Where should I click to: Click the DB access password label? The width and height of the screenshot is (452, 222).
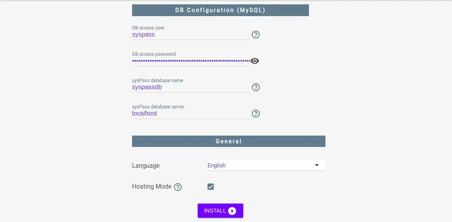click(154, 54)
